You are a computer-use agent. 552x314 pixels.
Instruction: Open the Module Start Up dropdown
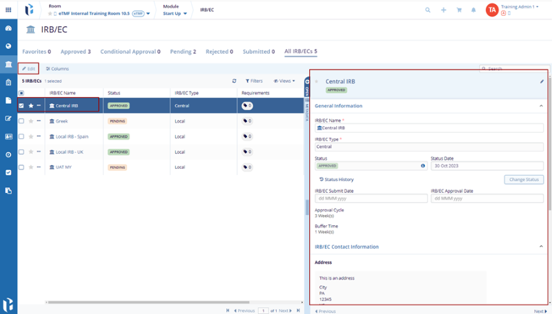pyautogui.click(x=175, y=13)
